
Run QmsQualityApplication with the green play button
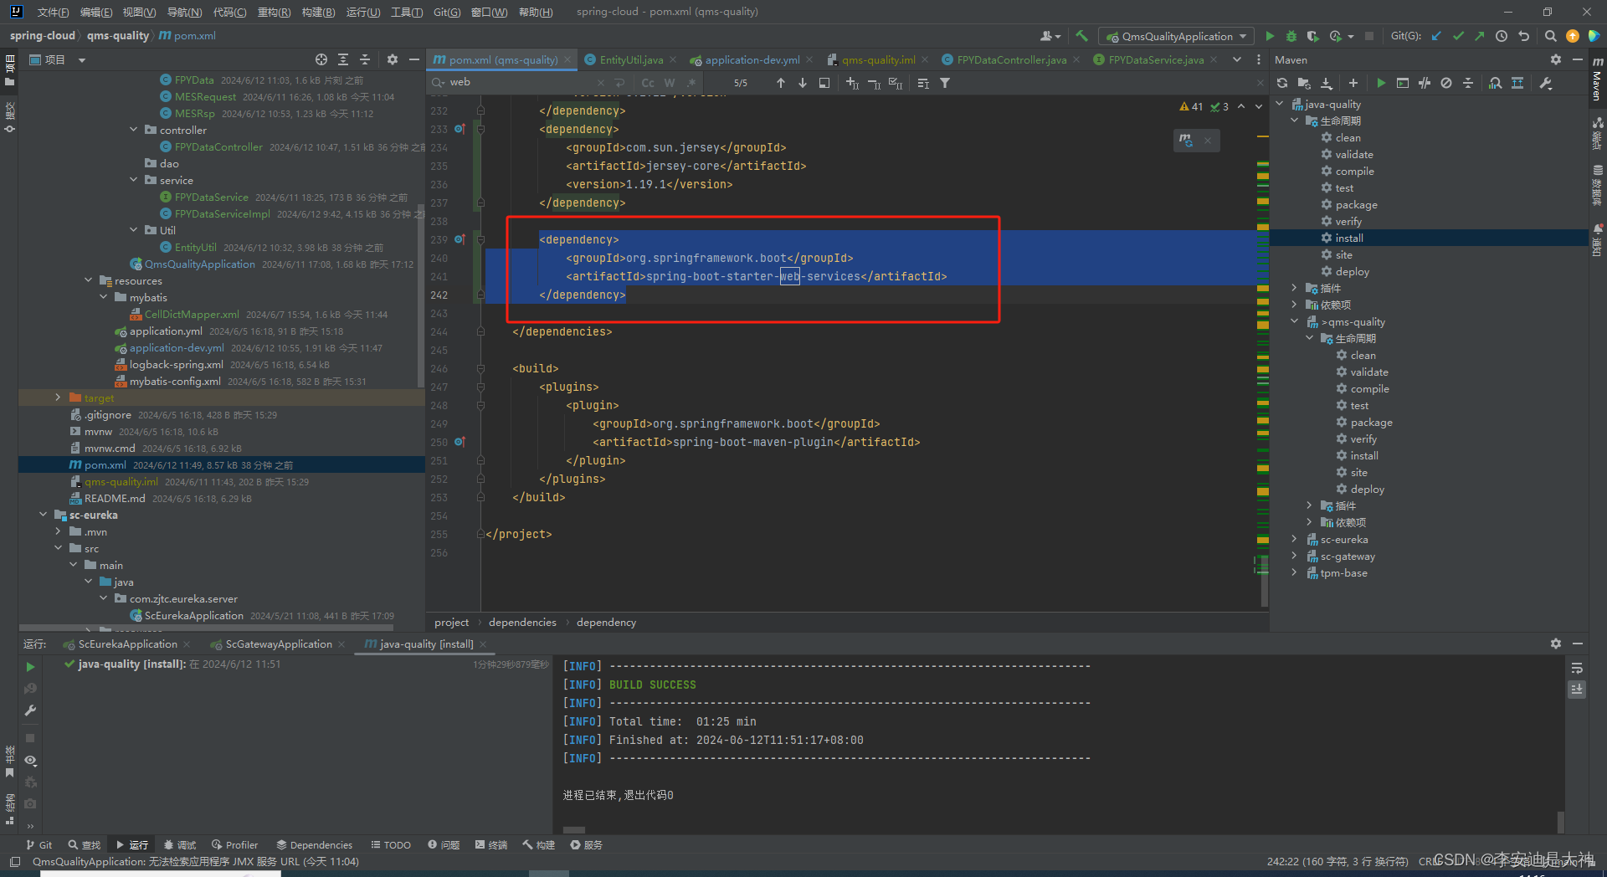1270,36
